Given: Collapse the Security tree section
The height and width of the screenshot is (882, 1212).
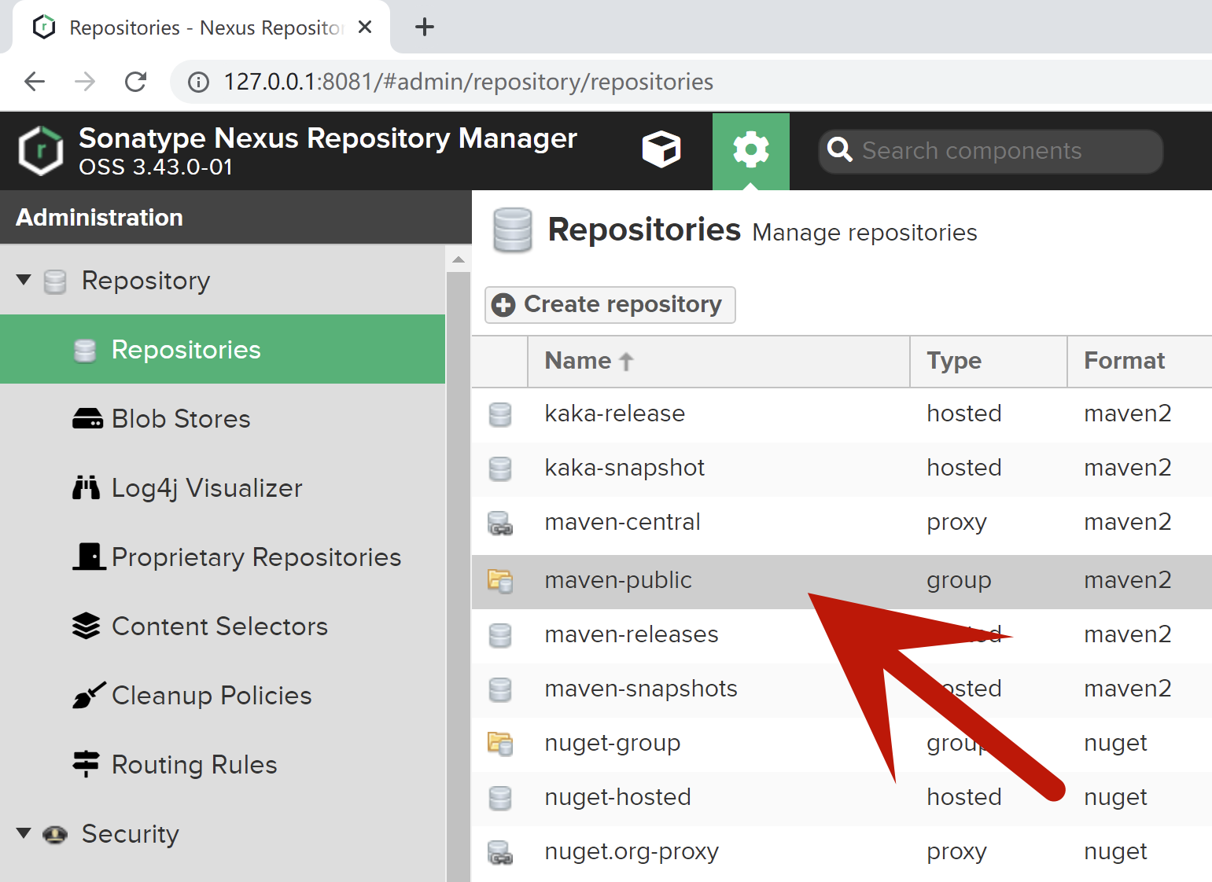Looking at the screenshot, I should [24, 833].
